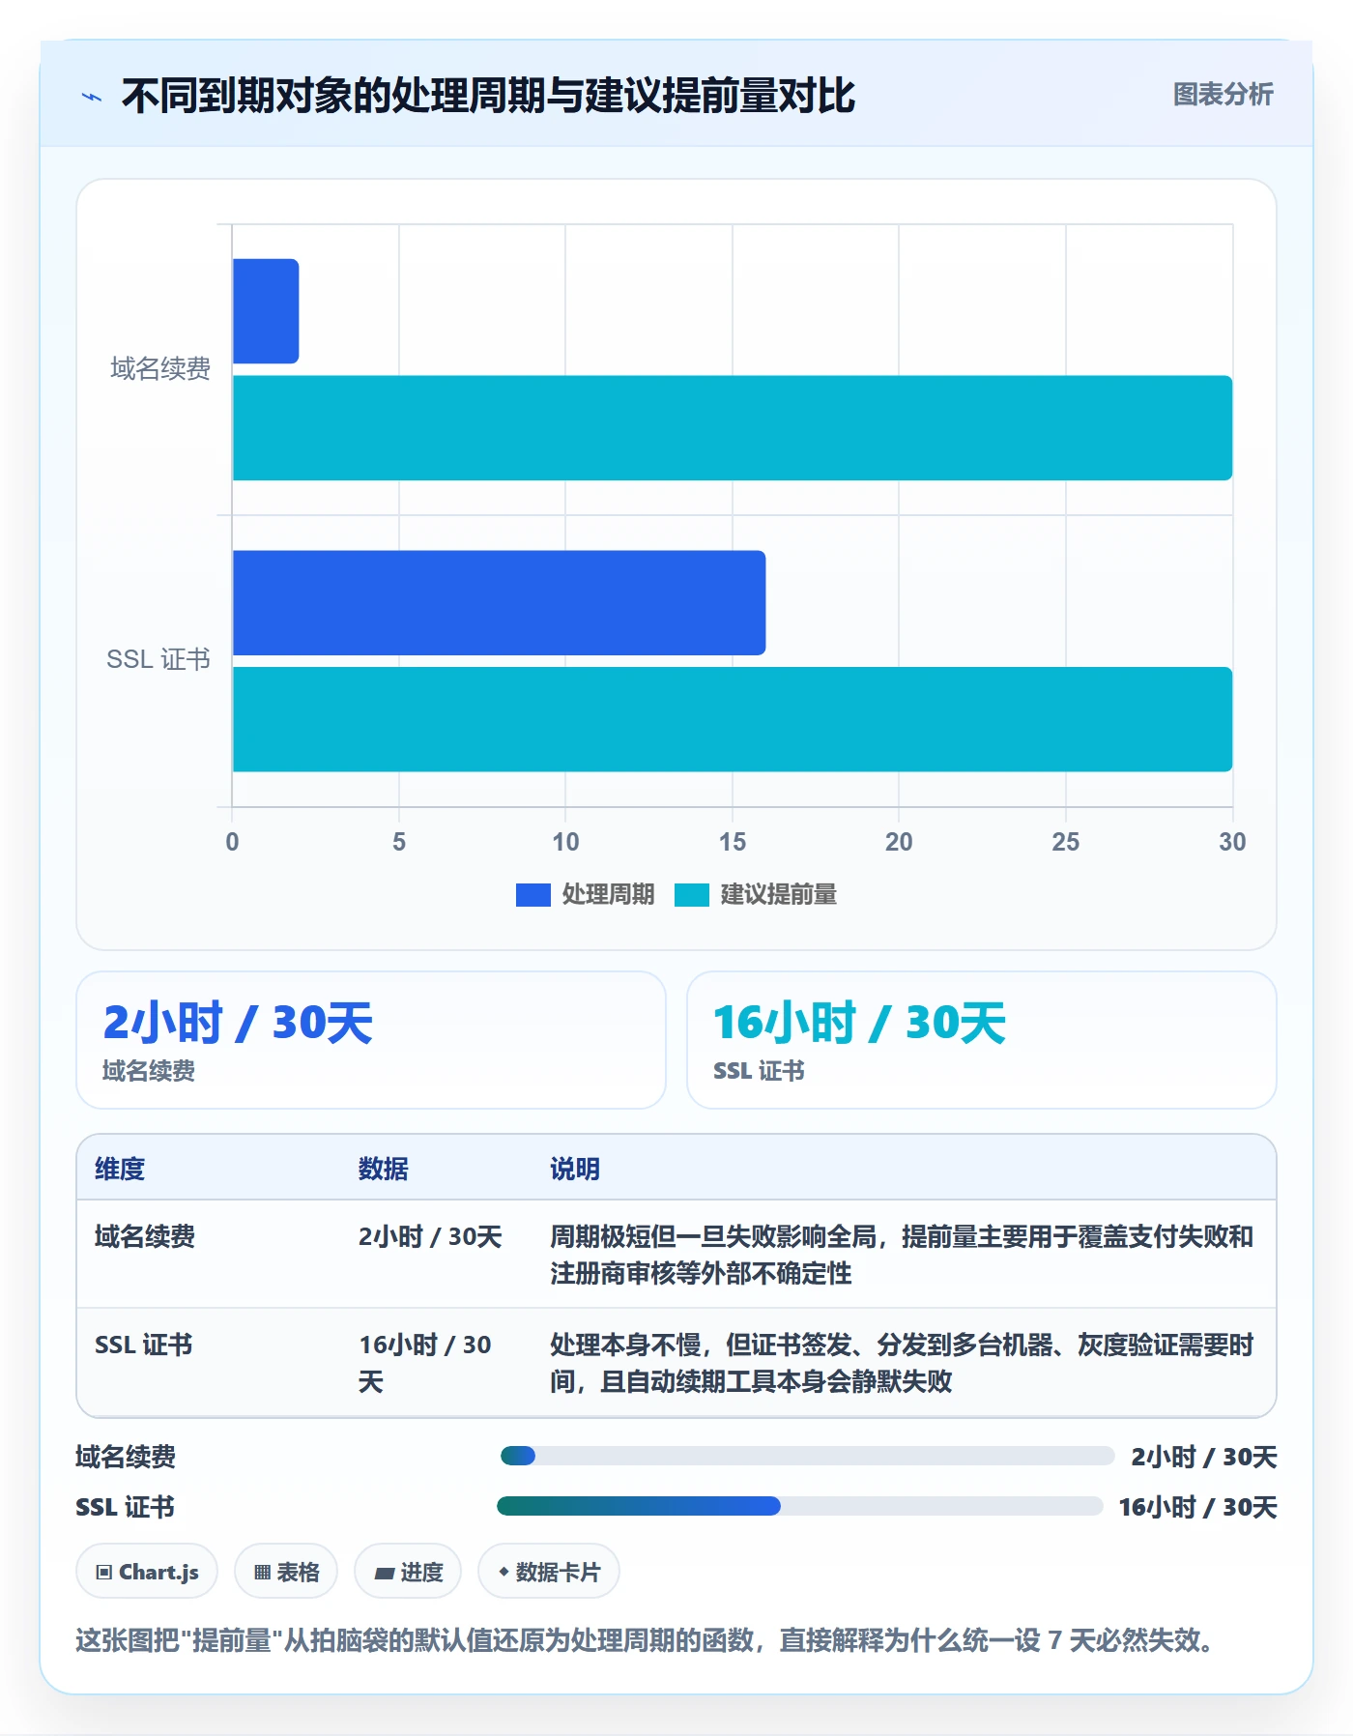Click the x-axis tick label 15
The width and height of the screenshot is (1353, 1736).
pyautogui.click(x=733, y=842)
